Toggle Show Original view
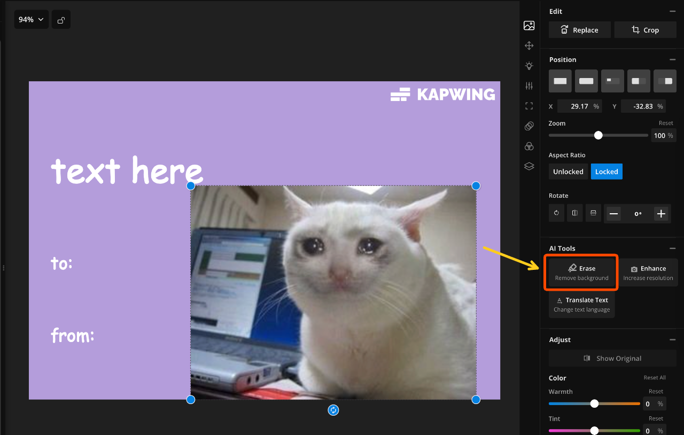The height and width of the screenshot is (435, 684). pyautogui.click(x=612, y=358)
